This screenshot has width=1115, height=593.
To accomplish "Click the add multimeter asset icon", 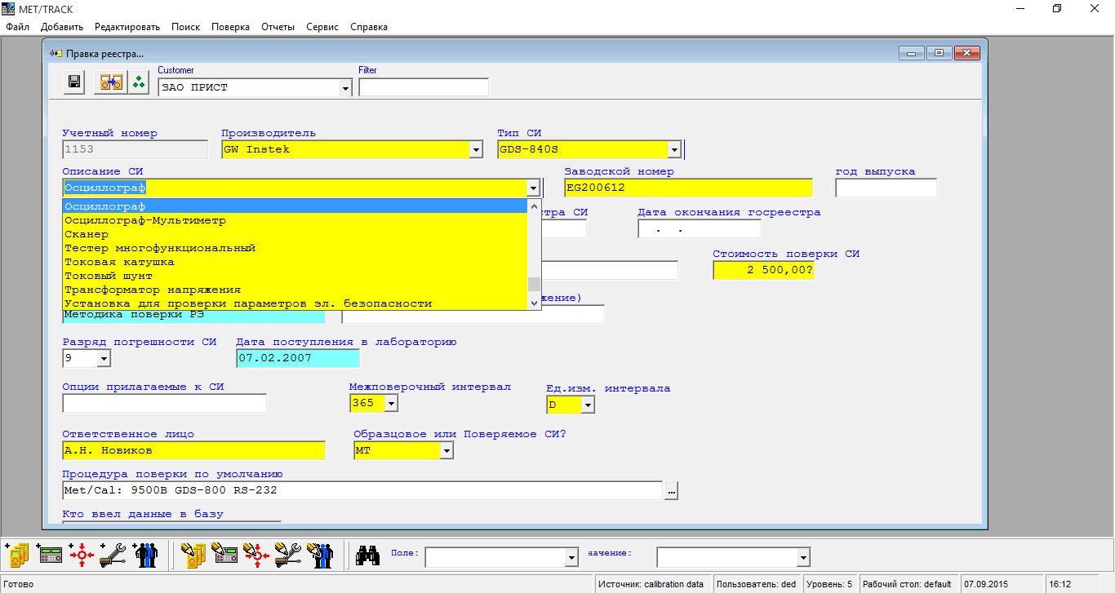I will [16, 555].
